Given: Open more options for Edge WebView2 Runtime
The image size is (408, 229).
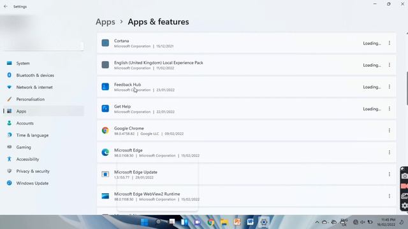Looking at the screenshot, I should point(390,196).
